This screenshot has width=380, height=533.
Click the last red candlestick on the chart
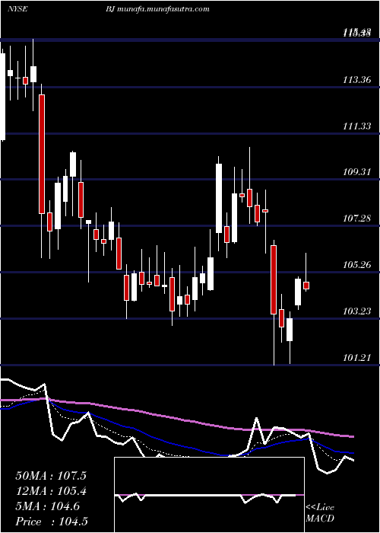(x=306, y=286)
